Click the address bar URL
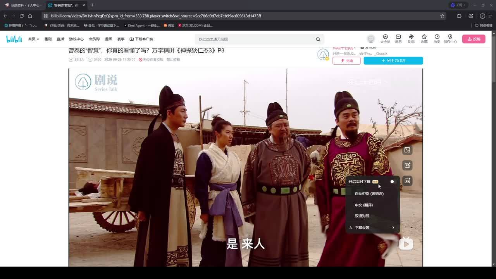The image size is (496, 279). click(156, 16)
